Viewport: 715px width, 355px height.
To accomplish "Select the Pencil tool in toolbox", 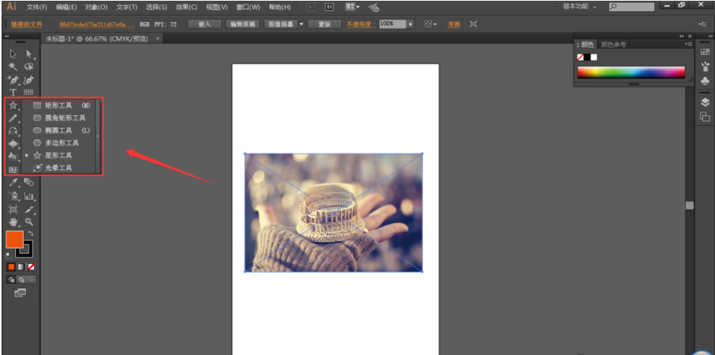I will point(13,118).
